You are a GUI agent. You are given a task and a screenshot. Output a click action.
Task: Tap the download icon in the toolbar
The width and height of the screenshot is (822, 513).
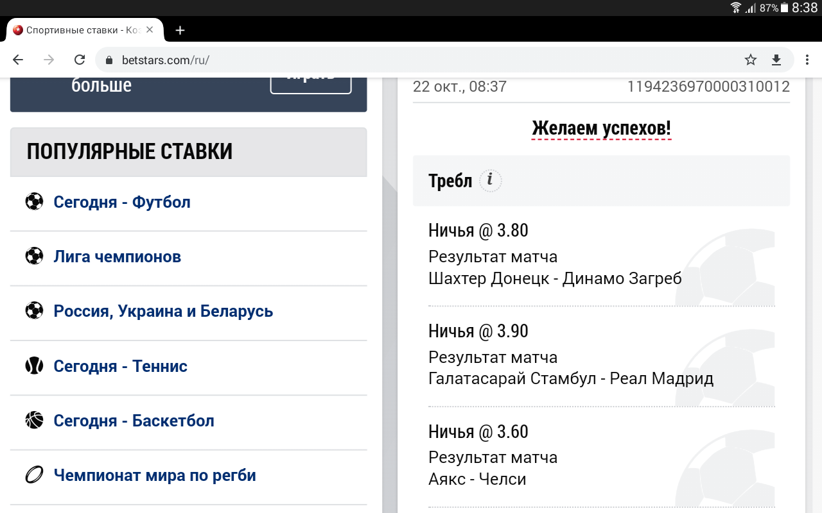pyautogui.click(x=776, y=60)
